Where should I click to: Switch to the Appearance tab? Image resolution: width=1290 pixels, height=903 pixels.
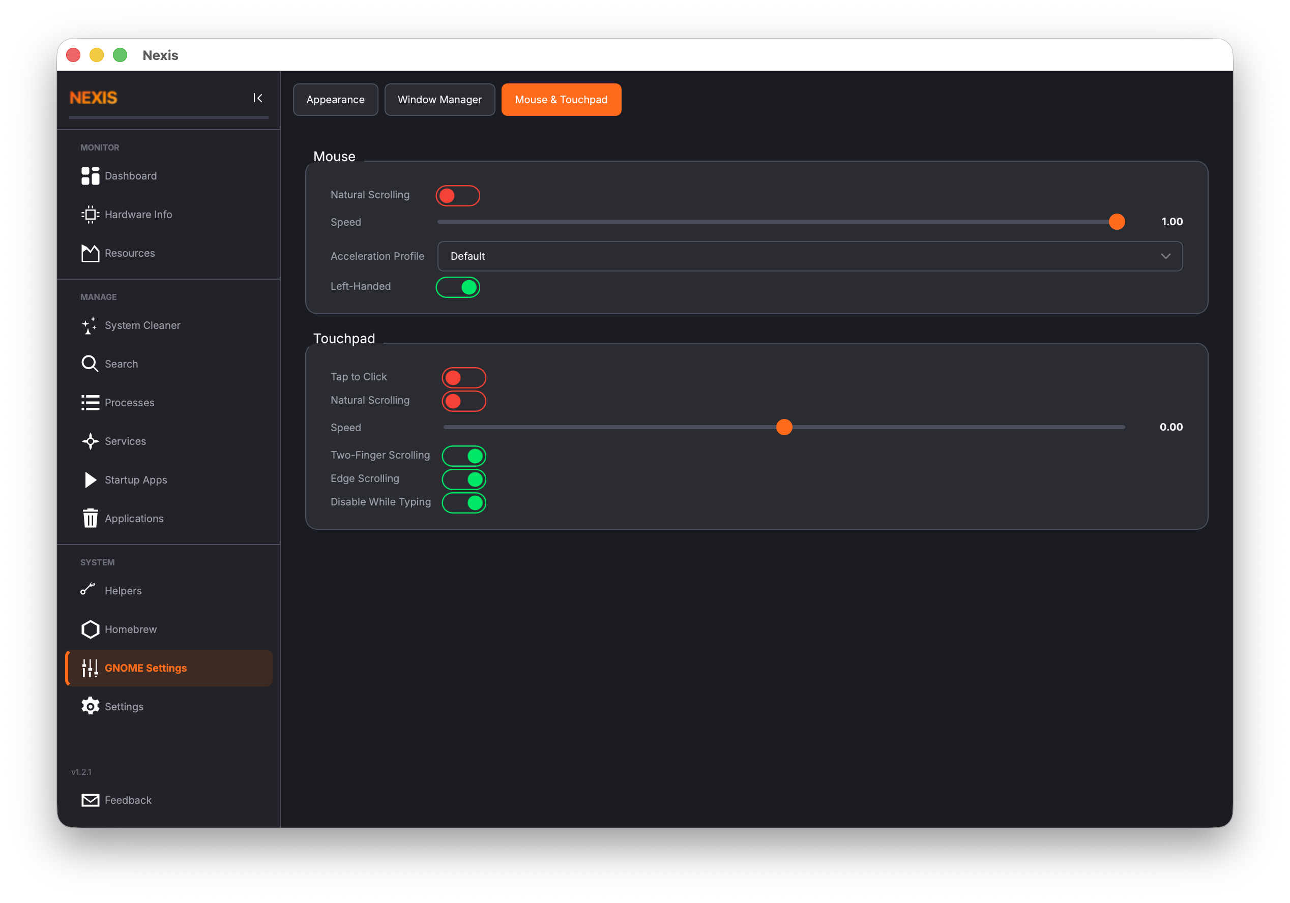click(x=335, y=99)
